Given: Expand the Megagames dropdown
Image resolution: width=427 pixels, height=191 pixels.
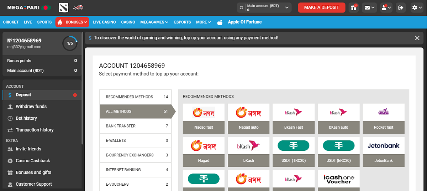Looking at the screenshot, I should coord(154,22).
